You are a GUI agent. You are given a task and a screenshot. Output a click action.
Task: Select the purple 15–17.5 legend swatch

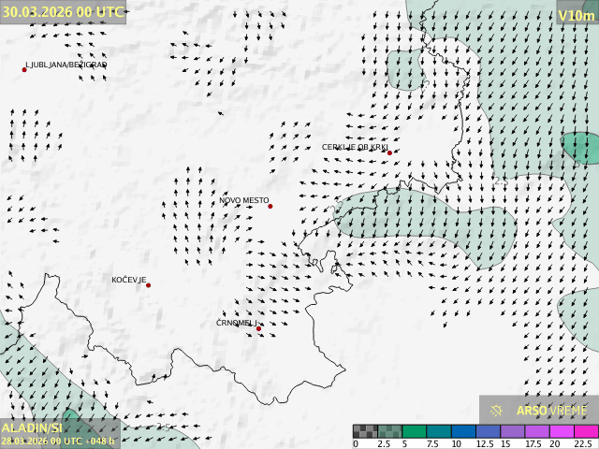coord(513,431)
